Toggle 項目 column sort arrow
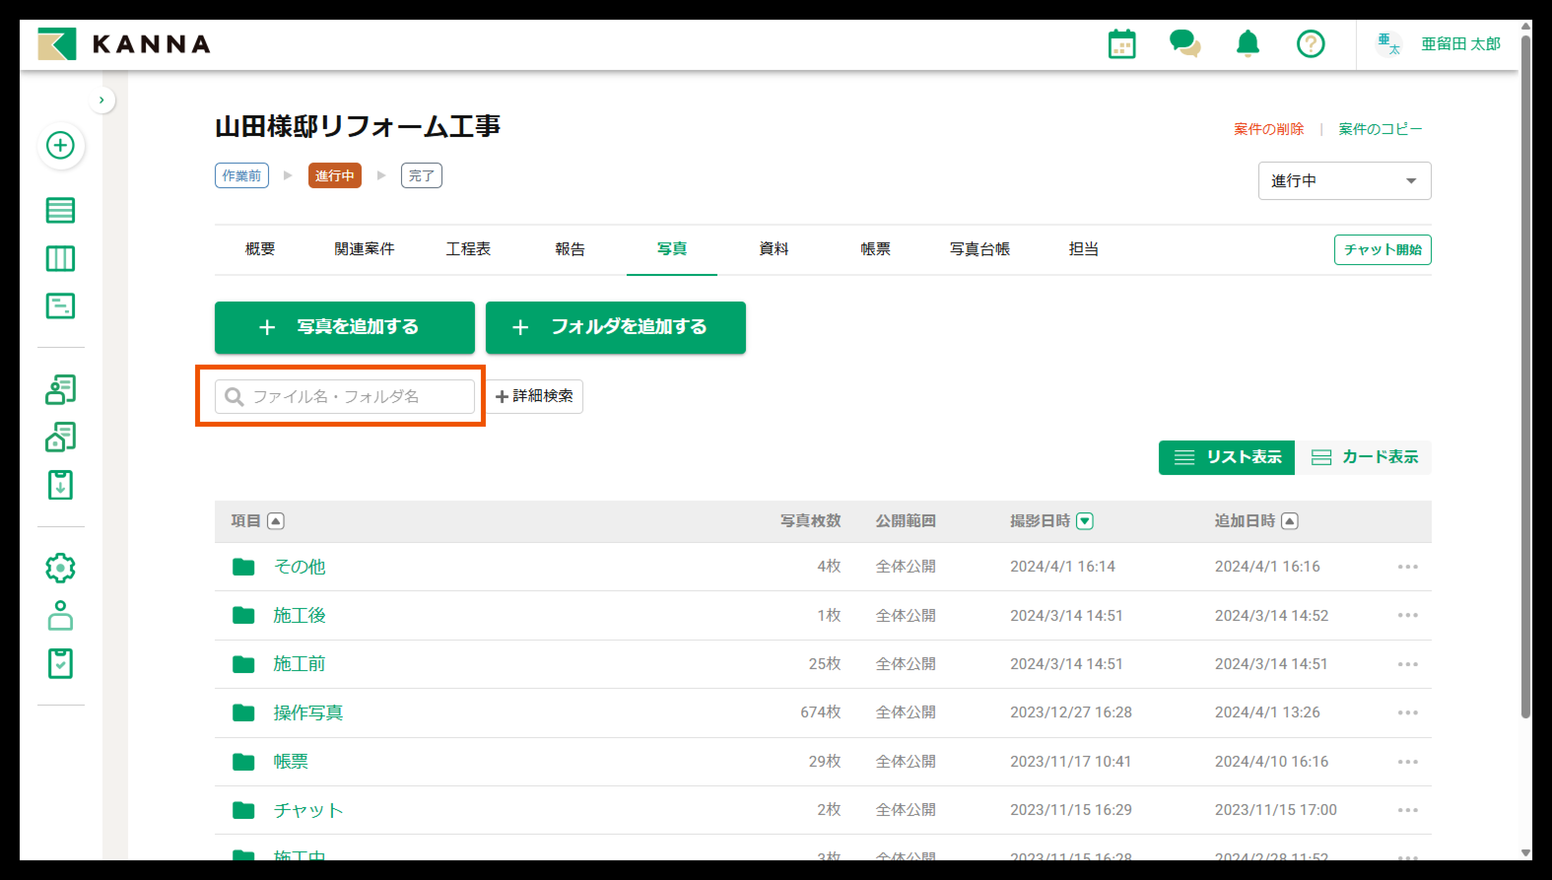 coord(275,521)
